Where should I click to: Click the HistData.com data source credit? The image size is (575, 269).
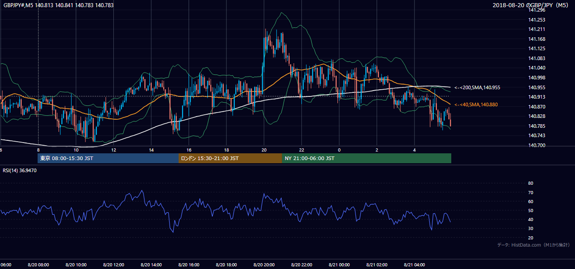534,245
